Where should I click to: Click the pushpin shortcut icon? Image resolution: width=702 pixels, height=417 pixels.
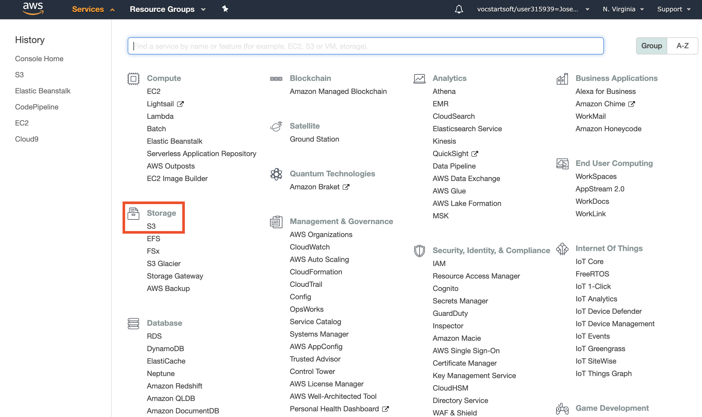225,9
